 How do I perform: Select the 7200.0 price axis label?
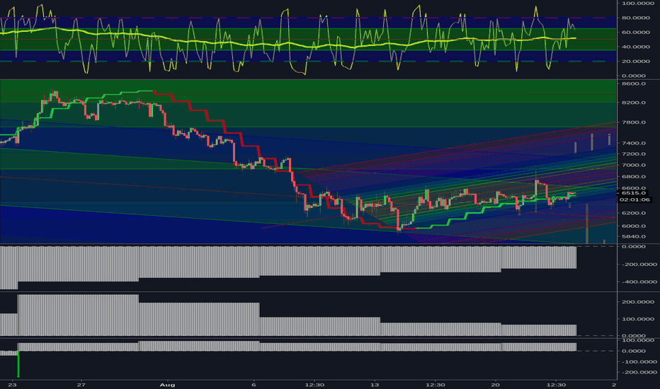(x=634, y=154)
